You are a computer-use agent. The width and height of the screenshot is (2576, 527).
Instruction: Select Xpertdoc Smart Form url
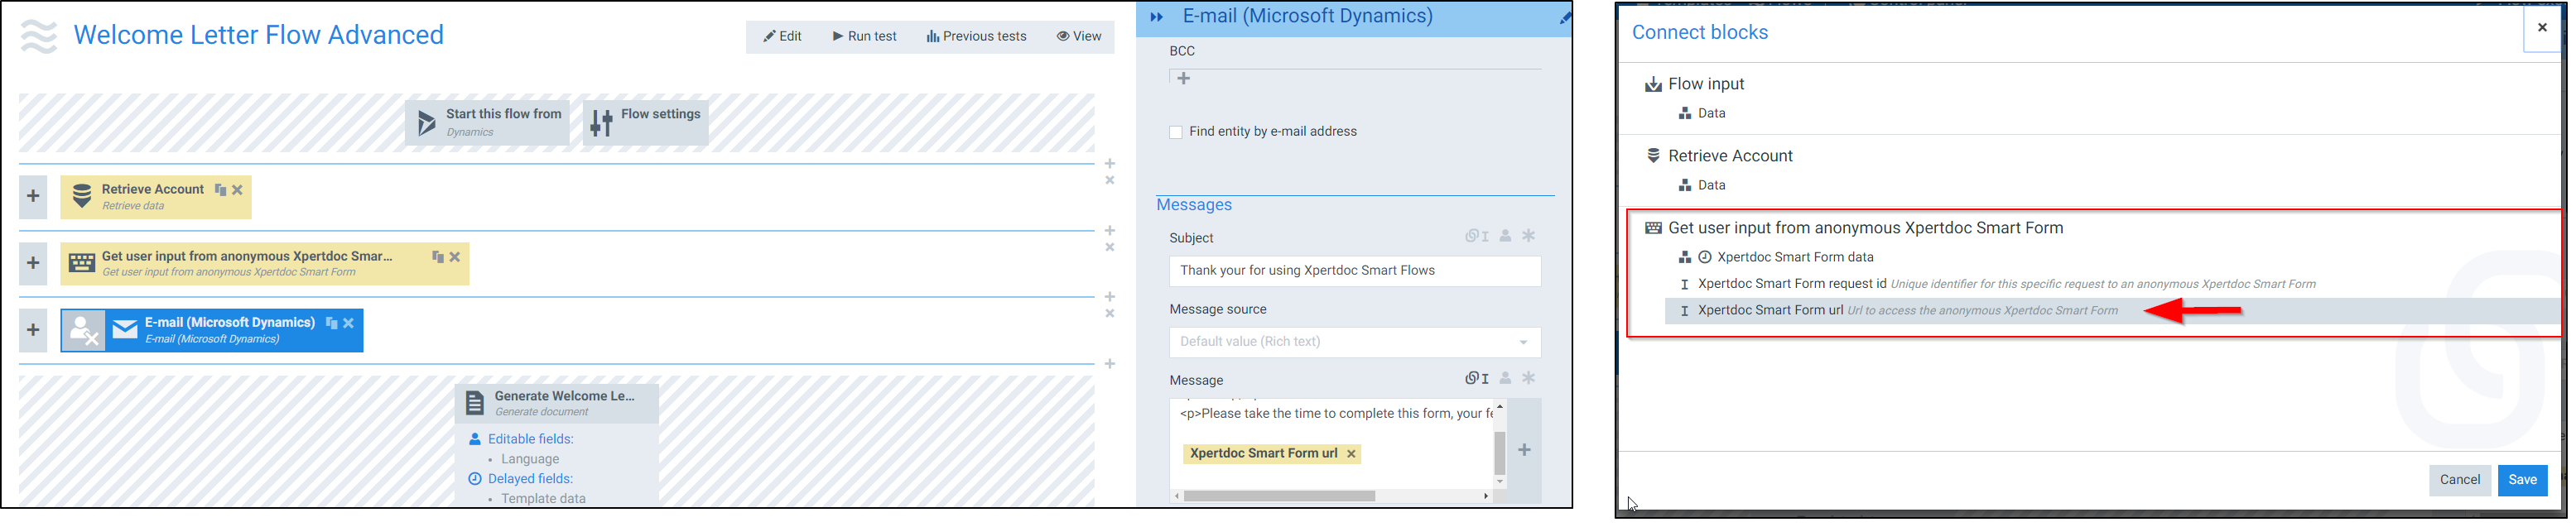2112,311
